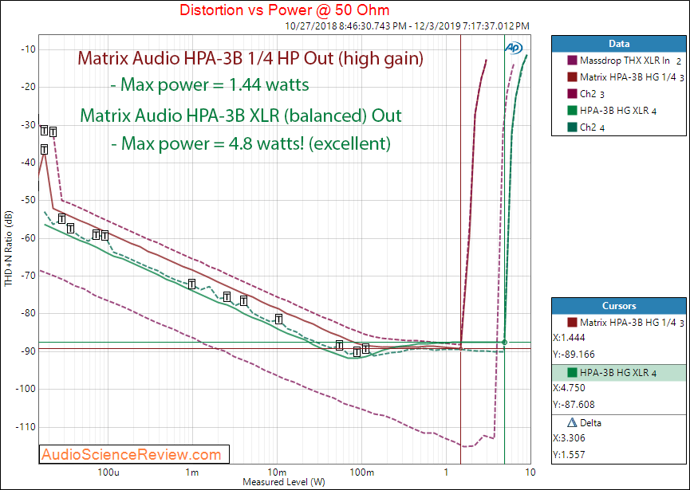Click the '-110' tick on the Y axis

point(25,427)
